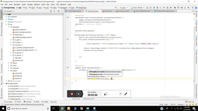Click the read-only lock icon in status bar
Screen dimensions: 198x111
pos(187,105)
